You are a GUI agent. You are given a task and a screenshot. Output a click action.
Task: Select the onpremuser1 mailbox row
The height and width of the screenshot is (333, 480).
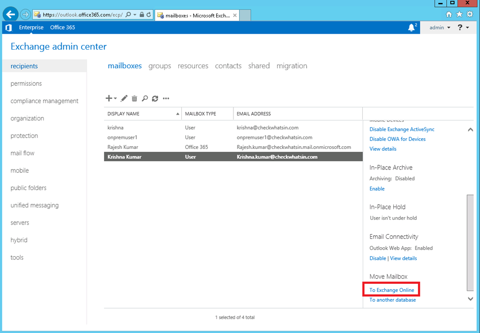pyautogui.click(x=233, y=137)
